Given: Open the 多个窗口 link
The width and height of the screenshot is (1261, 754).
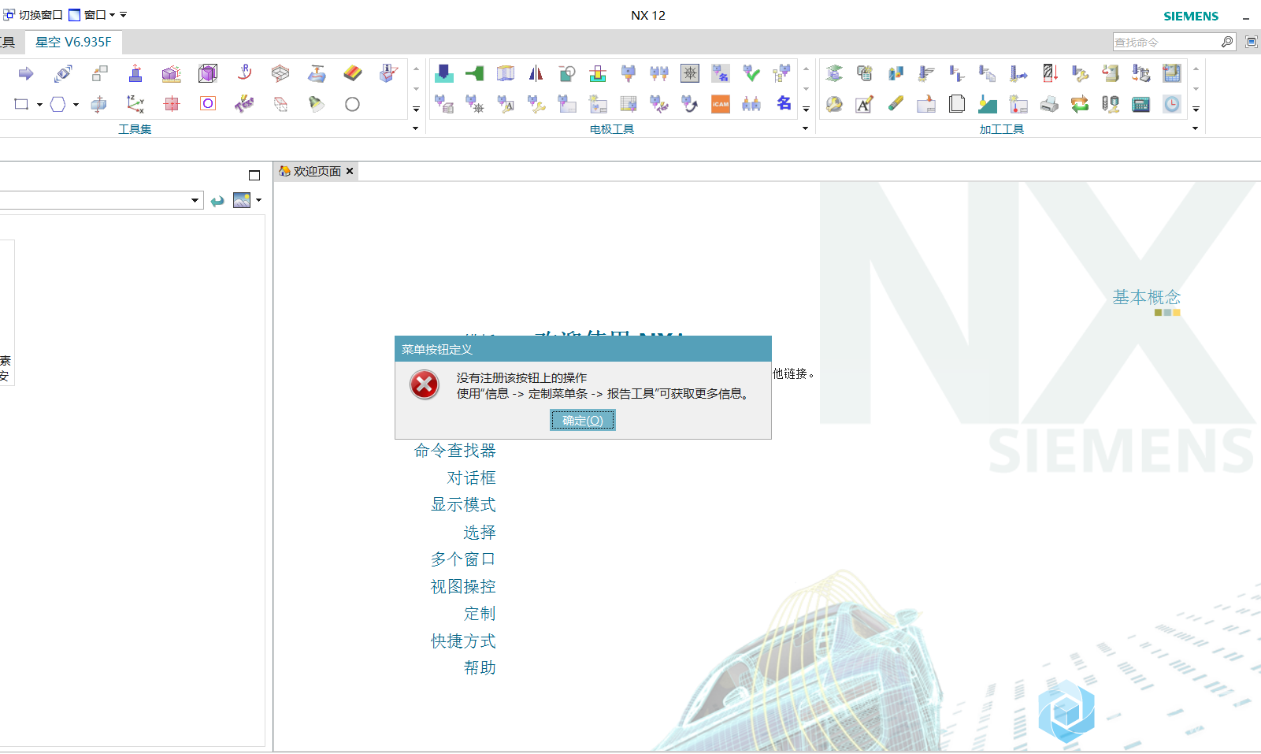Looking at the screenshot, I should click(463, 559).
